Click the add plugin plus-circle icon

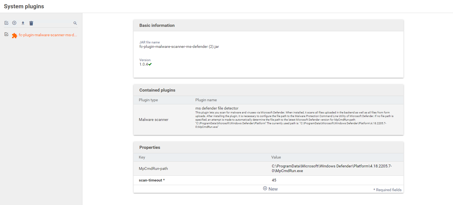[14, 23]
